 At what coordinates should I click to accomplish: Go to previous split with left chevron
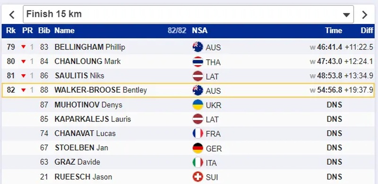pos(12,15)
